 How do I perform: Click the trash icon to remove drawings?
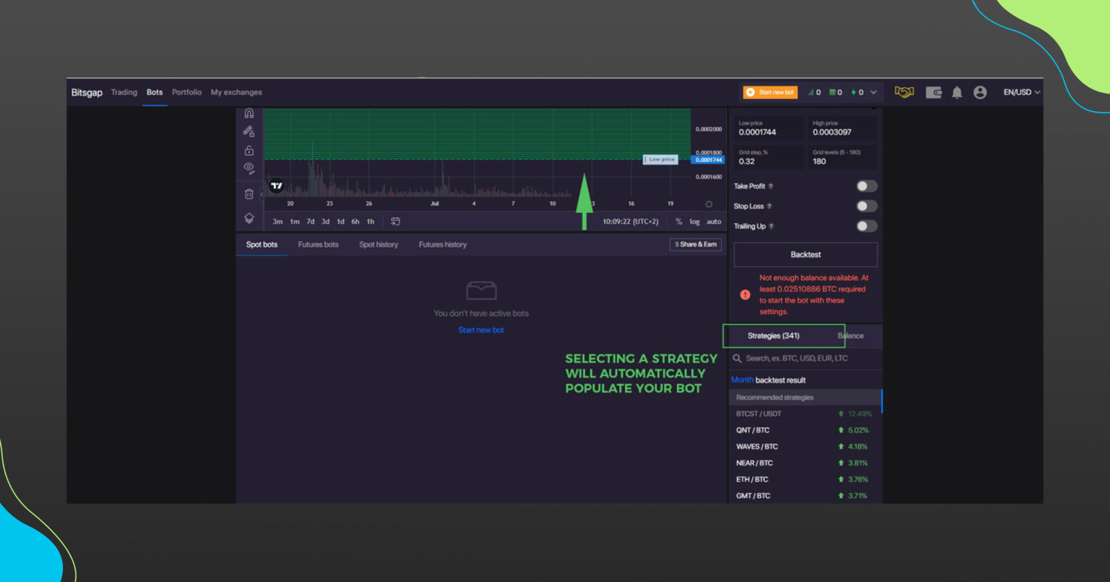[x=249, y=194]
